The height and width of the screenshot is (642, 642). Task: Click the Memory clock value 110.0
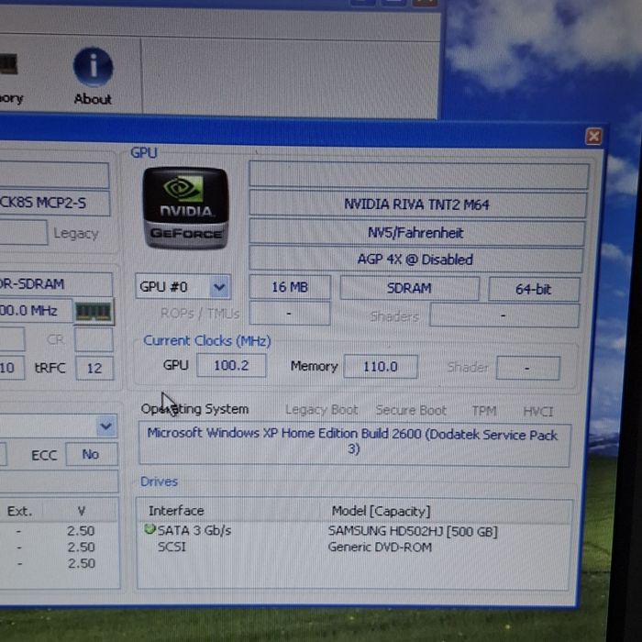coord(381,367)
